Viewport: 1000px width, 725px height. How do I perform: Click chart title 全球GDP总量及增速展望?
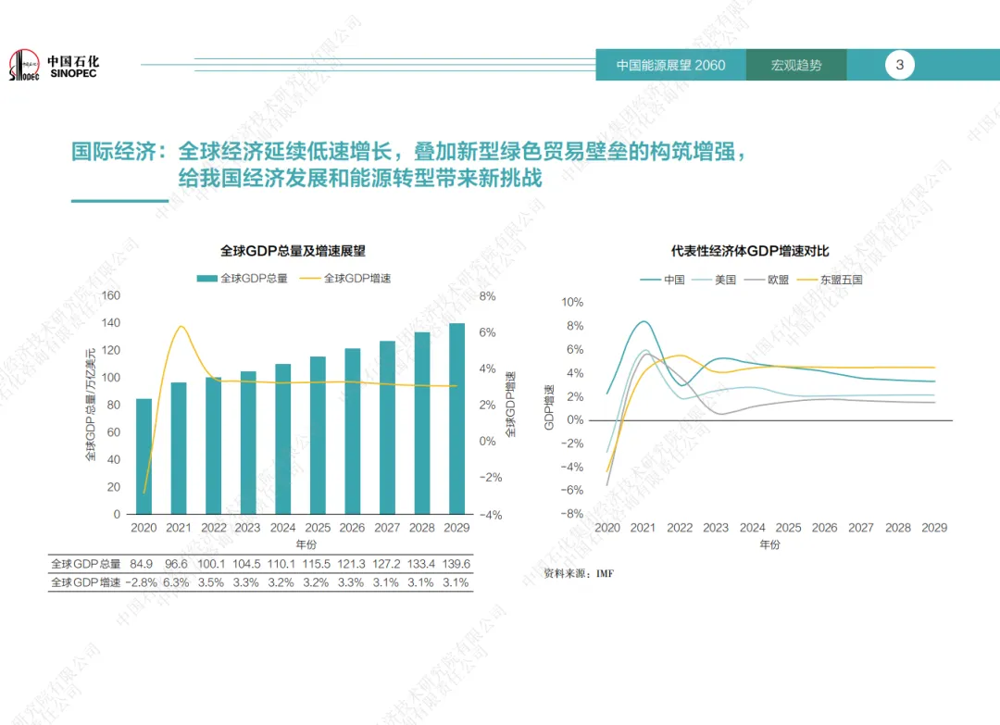coord(293,251)
